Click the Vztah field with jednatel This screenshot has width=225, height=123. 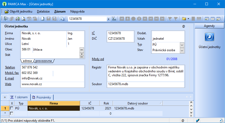168,39
